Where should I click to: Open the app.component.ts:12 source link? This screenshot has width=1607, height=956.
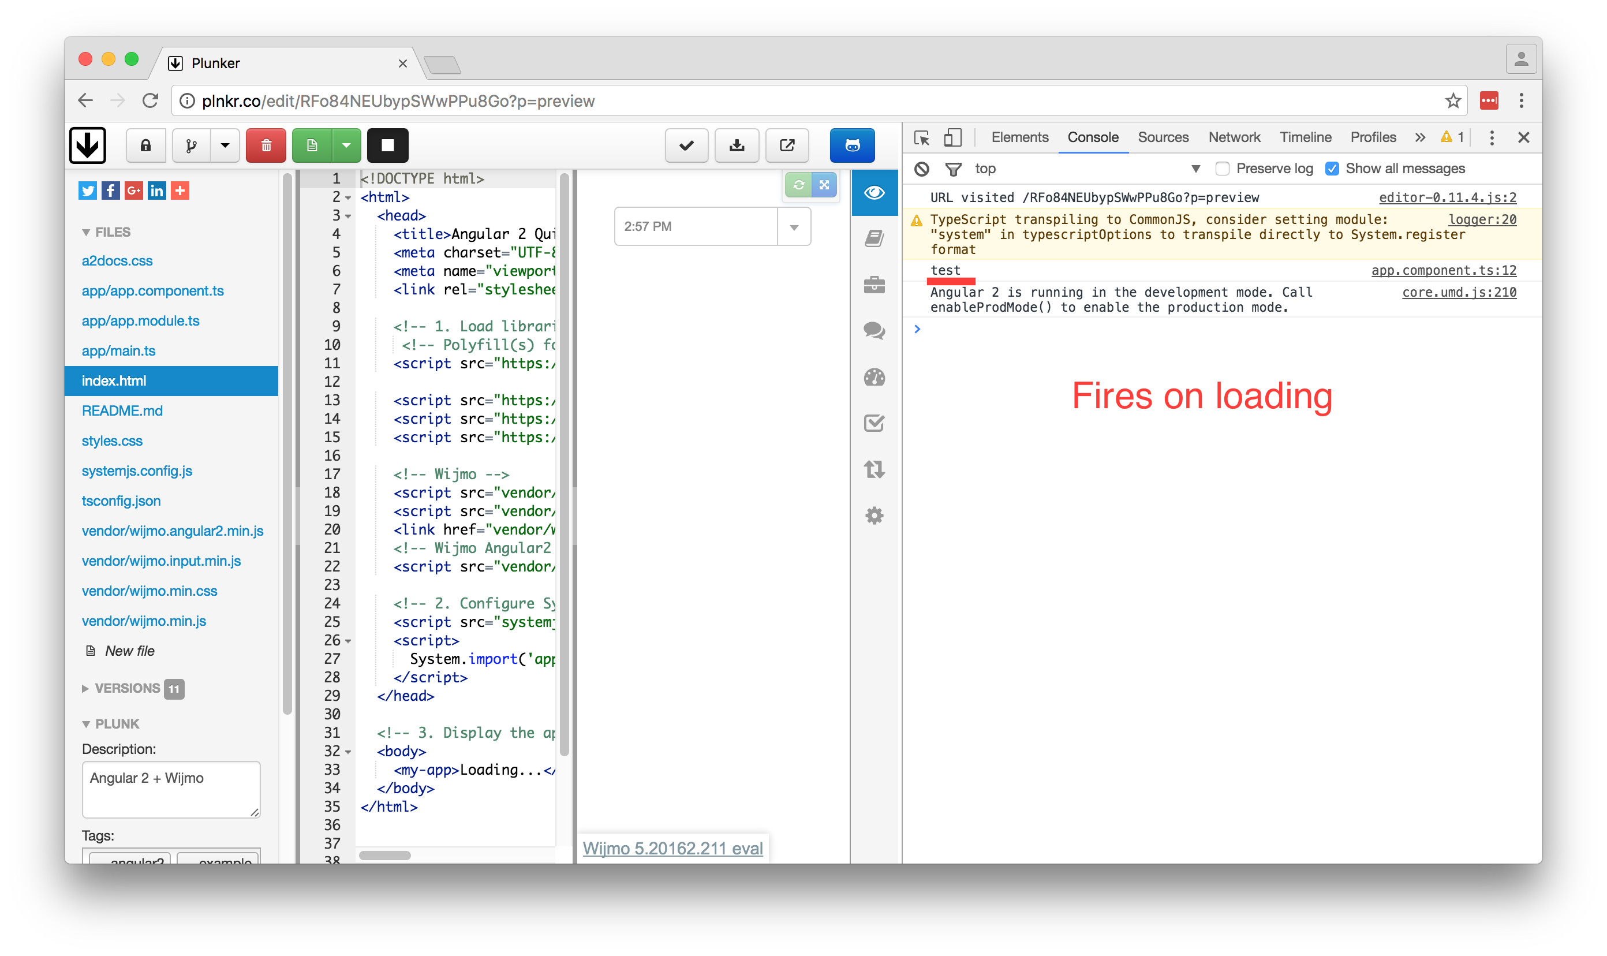(1442, 271)
